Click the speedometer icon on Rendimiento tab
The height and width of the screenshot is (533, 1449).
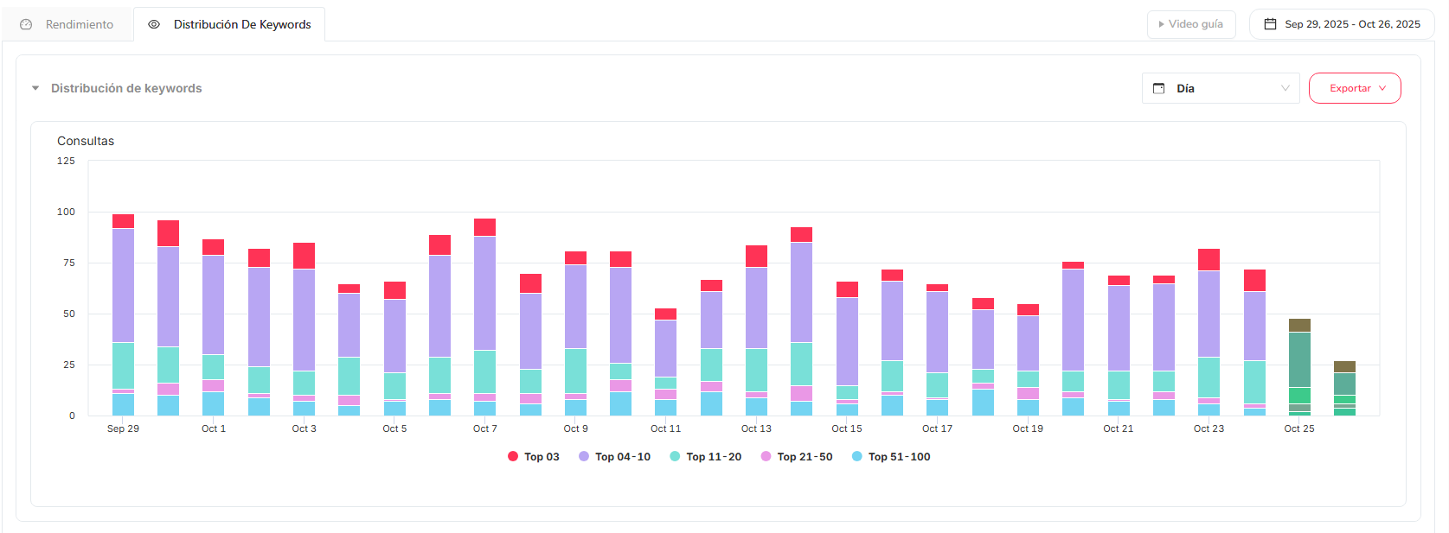click(x=26, y=25)
